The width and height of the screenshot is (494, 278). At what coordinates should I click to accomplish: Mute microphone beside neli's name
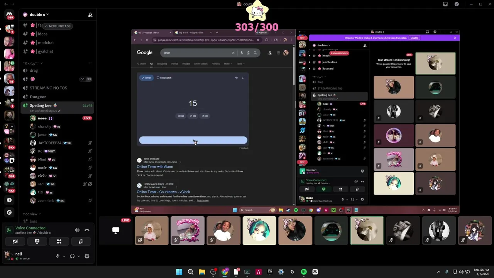click(58, 256)
